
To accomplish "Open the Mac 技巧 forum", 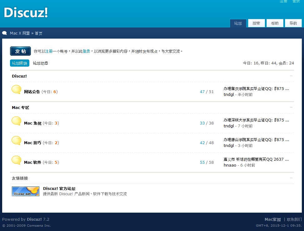I will 32,143.
